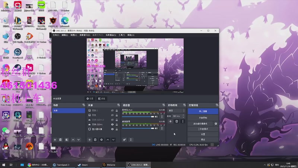This screenshot has width=298, height=168.
Task: Click the blue 停止直播 button
Action: pyautogui.click(x=203, y=111)
